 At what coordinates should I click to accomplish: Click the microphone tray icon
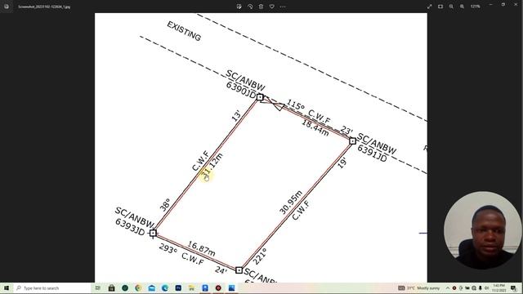click(x=481, y=288)
